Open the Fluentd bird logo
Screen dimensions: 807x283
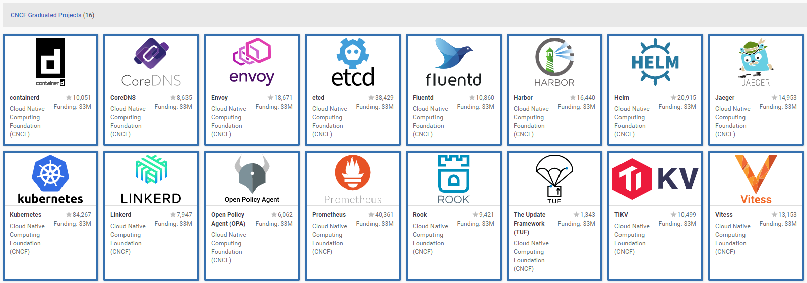[x=454, y=62]
